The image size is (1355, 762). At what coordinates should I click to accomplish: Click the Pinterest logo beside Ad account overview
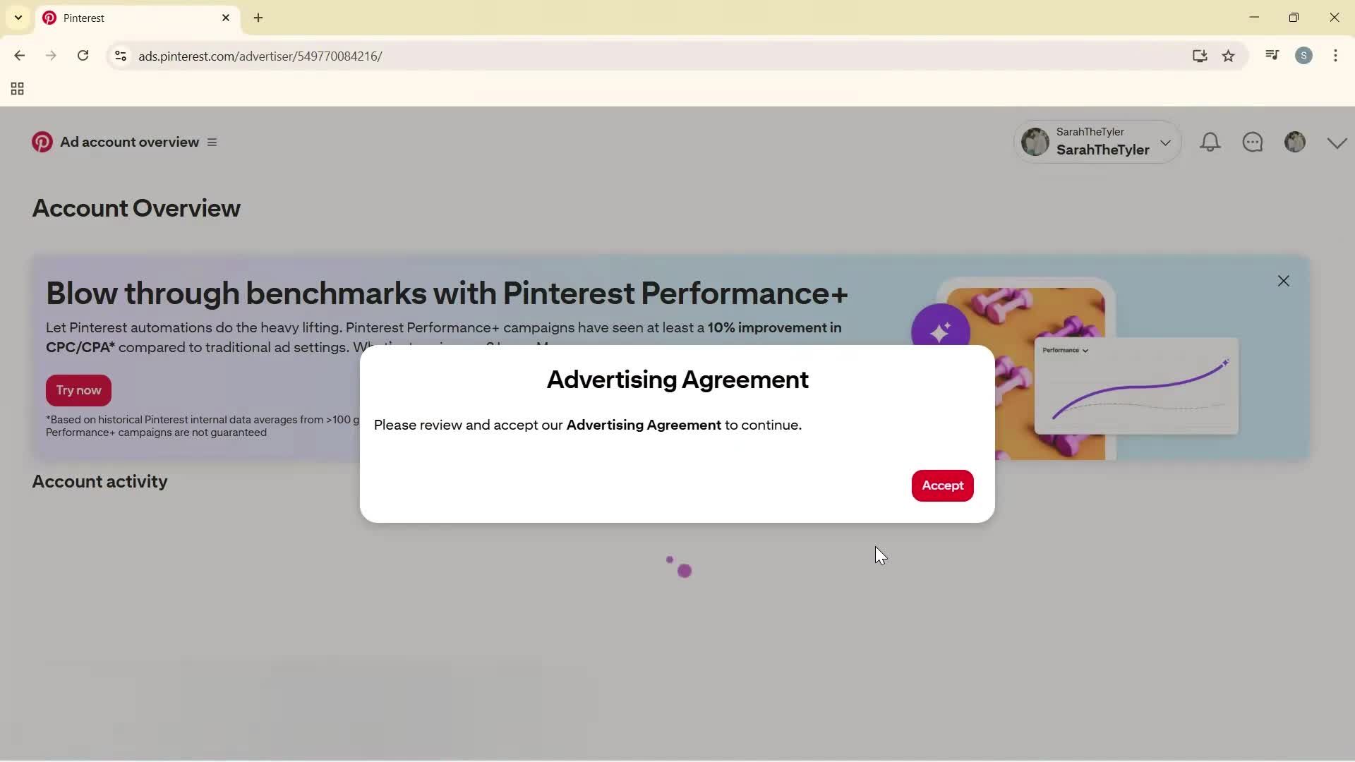(42, 142)
